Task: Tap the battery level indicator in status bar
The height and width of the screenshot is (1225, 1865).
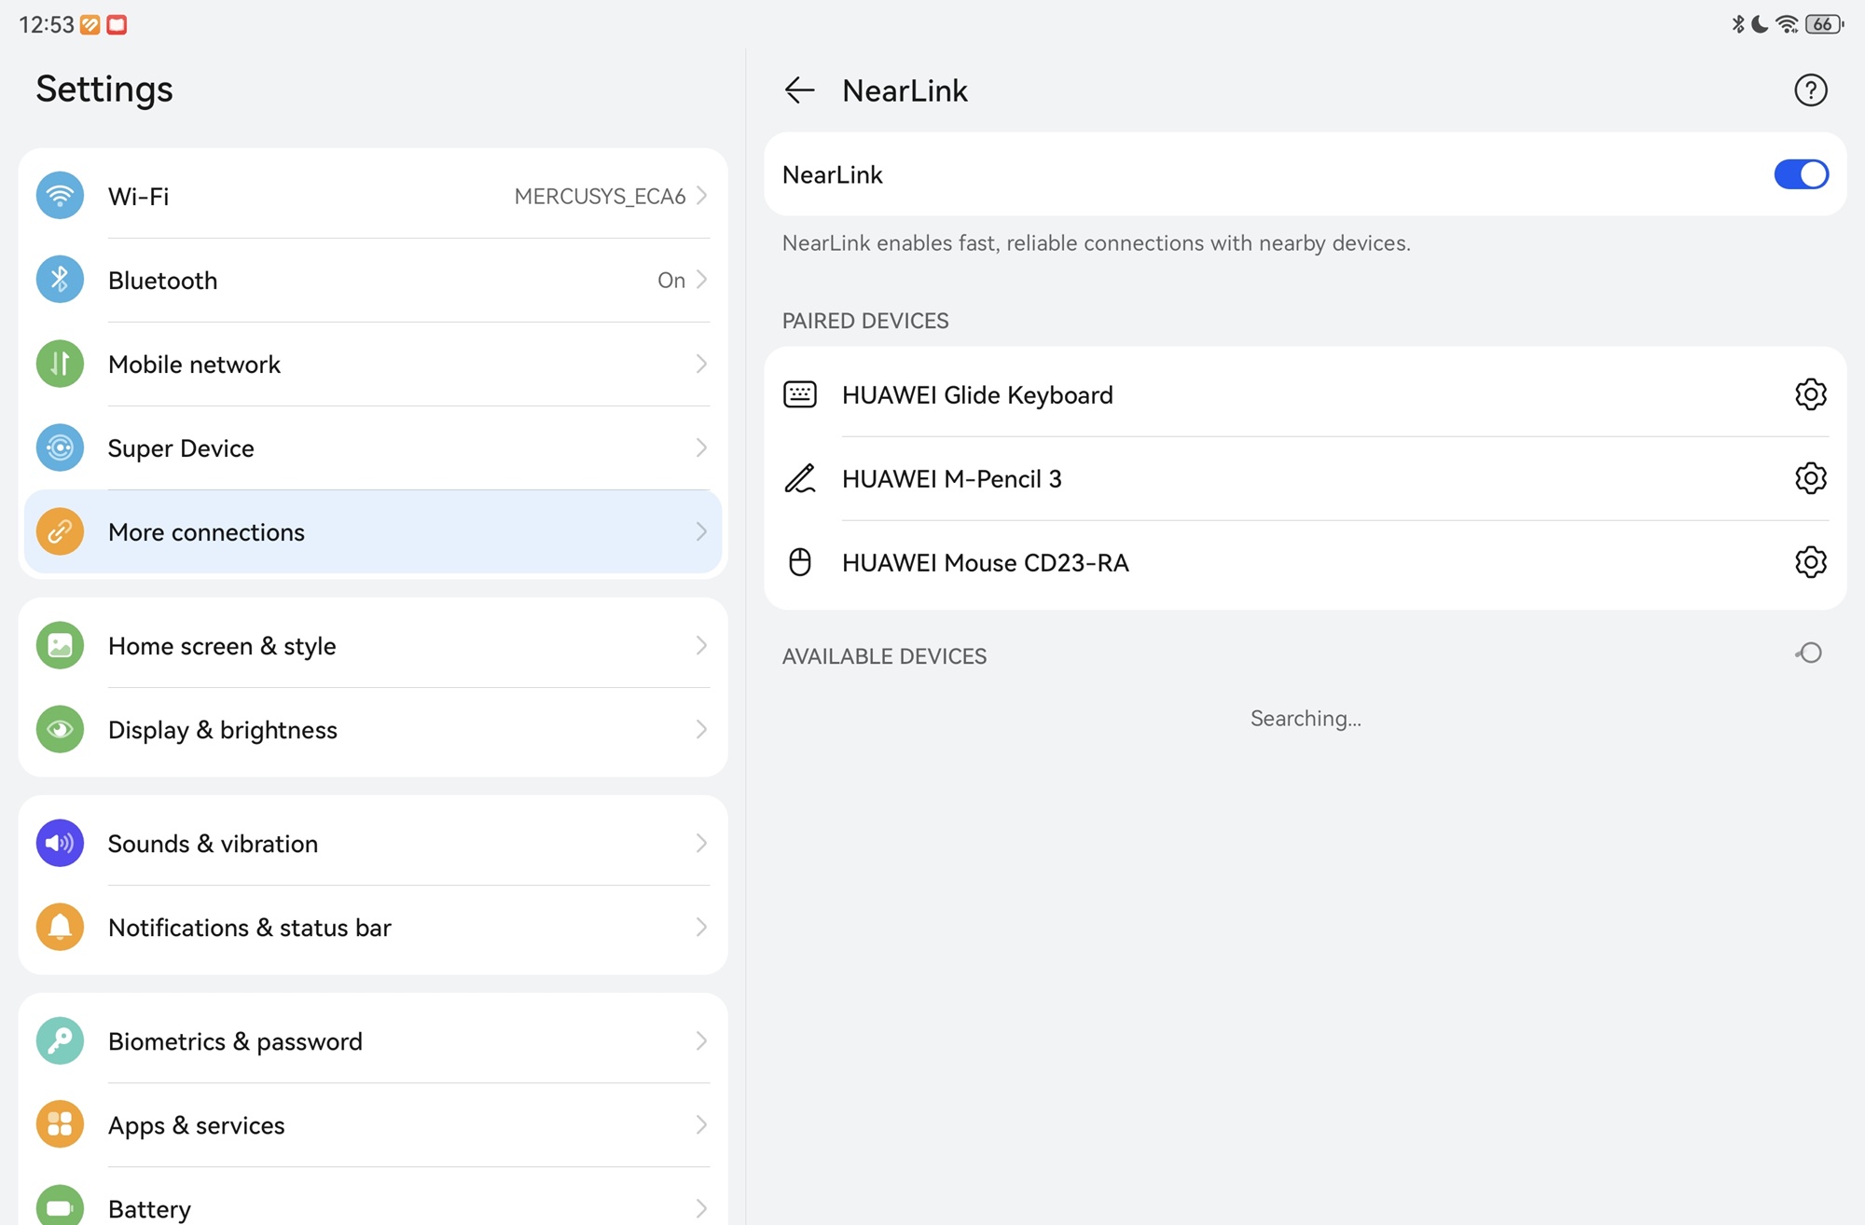Action: tap(1824, 24)
